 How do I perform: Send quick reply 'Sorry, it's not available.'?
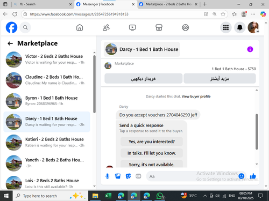(152, 165)
